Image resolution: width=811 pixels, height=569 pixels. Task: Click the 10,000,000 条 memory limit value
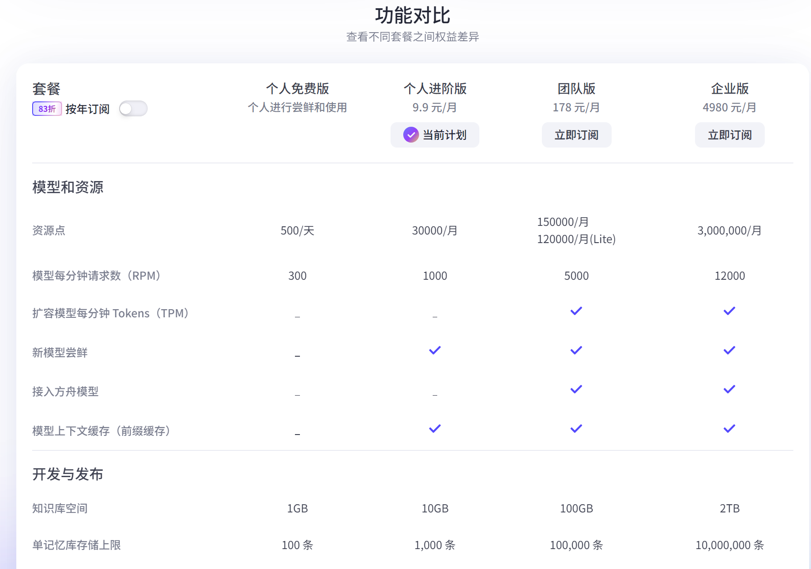pyautogui.click(x=729, y=545)
